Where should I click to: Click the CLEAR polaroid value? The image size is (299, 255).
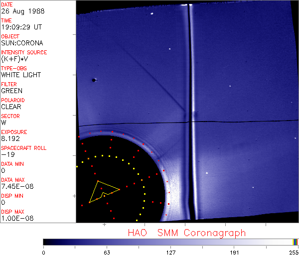tap(11, 107)
